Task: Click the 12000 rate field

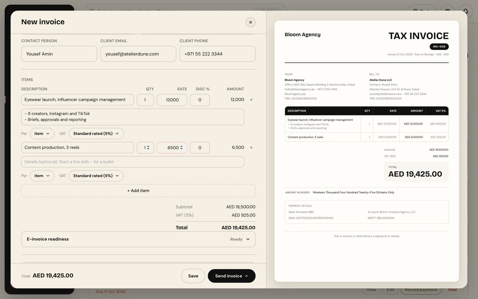Action: pyautogui.click(x=172, y=100)
